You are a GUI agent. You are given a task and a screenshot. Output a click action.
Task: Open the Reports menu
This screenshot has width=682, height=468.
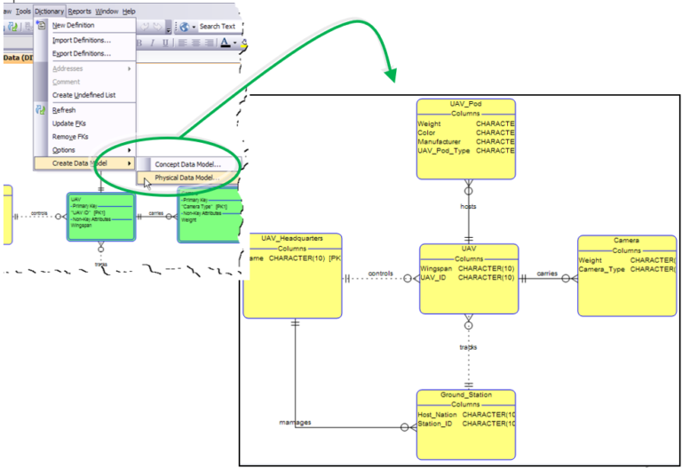79,12
